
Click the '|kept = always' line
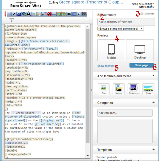pos(16,90)
